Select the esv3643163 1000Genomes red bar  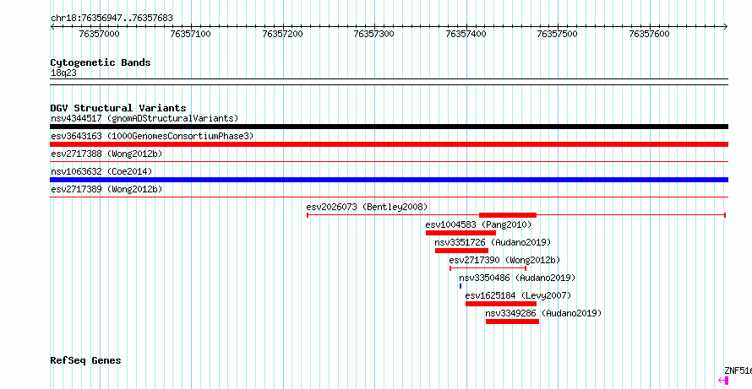point(389,144)
